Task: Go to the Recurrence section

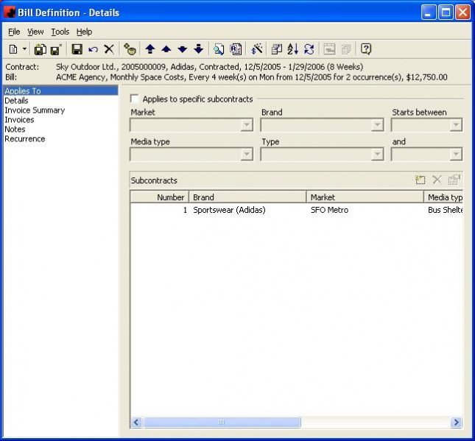Action: click(24, 139)
